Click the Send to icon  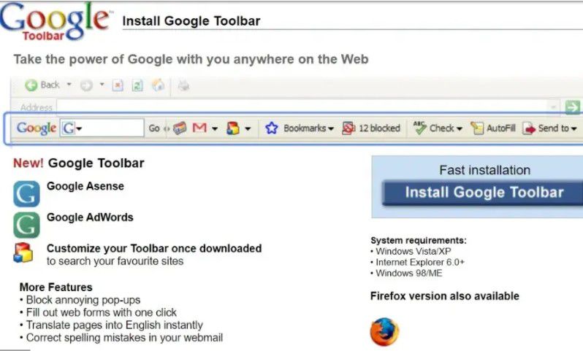point(529,128)
